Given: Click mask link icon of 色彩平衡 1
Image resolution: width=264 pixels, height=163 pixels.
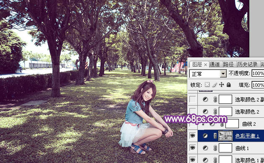Looking at the screenshot, I should 215,135.
